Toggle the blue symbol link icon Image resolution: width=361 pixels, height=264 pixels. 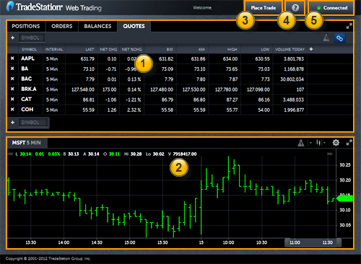(339, 38)
